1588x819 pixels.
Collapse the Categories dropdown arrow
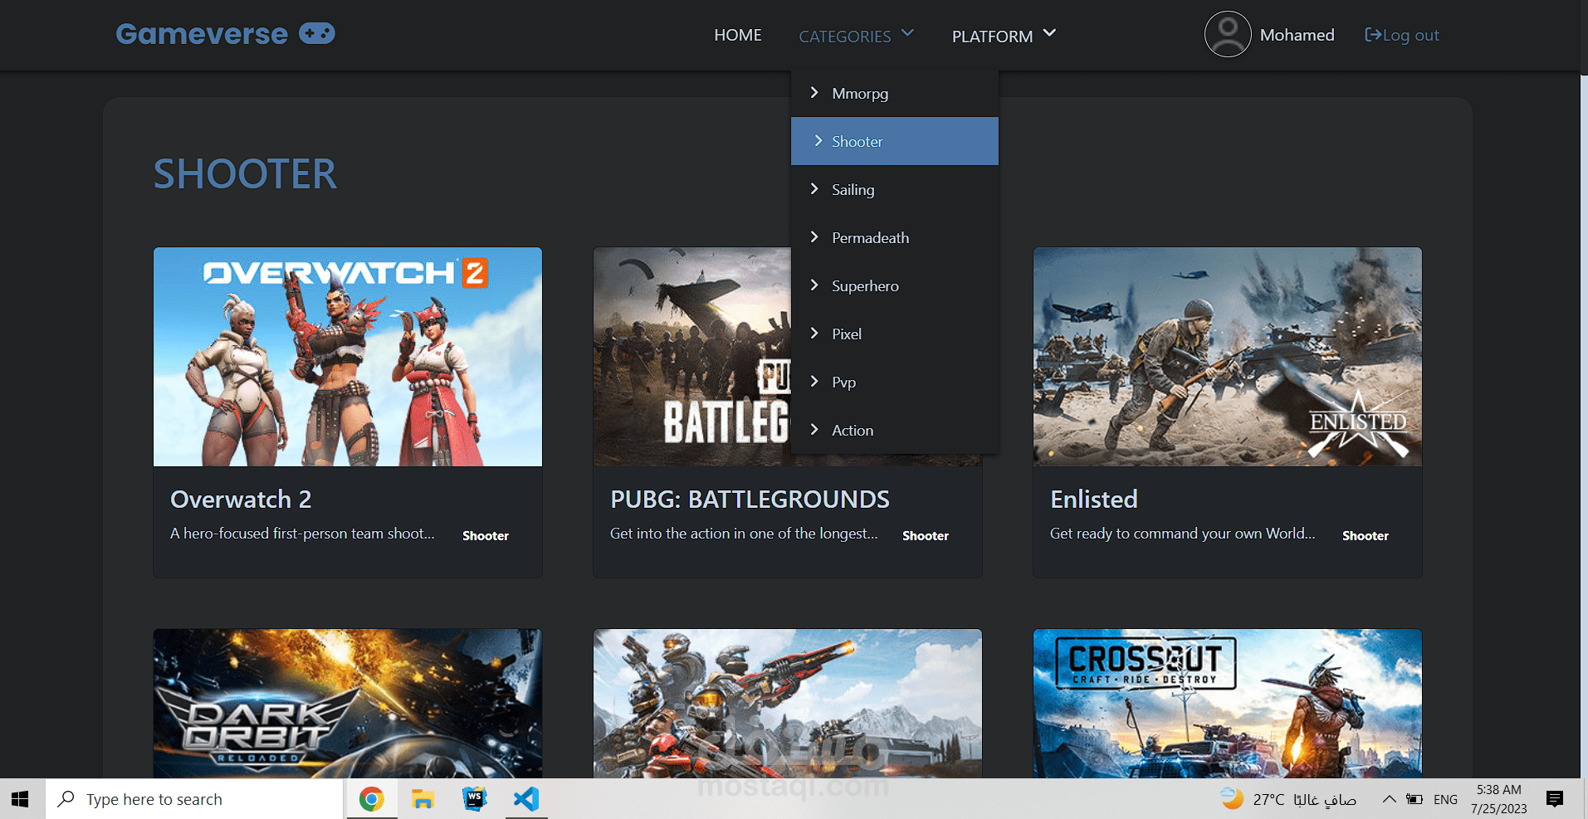[x=907, y=33]
